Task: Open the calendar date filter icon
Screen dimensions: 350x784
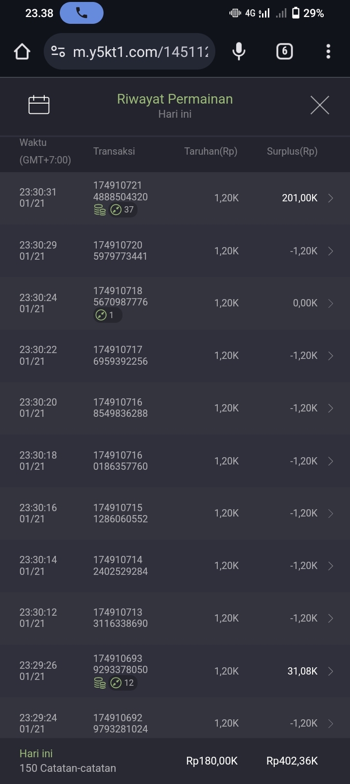Action: coord(39,105)
